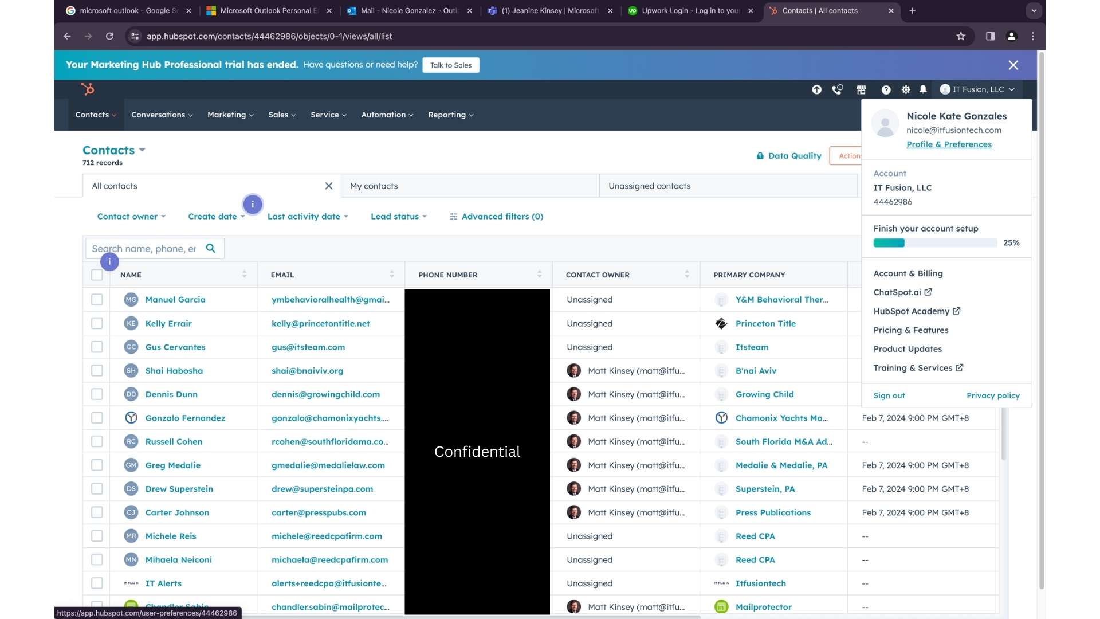Switch to the My contacts tab
Image resolution: width=1100 pixels, height=619 pixels.
click(470, 186)
